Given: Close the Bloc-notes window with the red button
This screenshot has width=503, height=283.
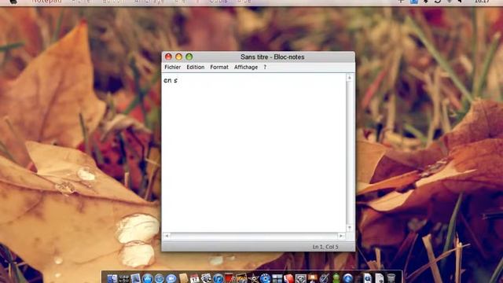Looking at the screenshot, I should [x=168, y=57].
